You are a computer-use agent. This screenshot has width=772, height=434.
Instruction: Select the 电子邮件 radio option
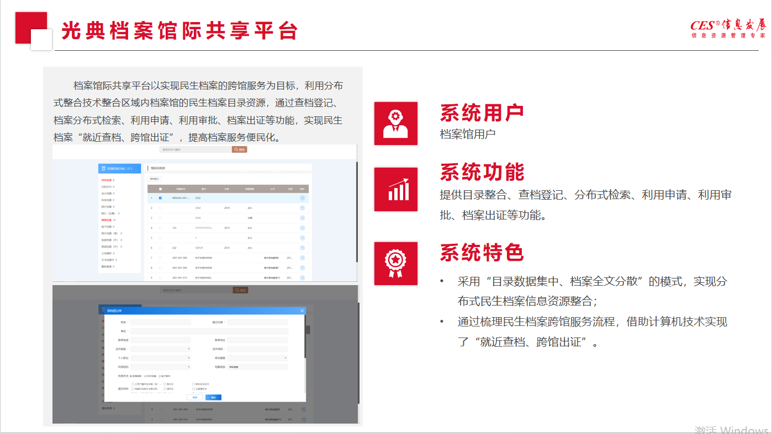160,376
